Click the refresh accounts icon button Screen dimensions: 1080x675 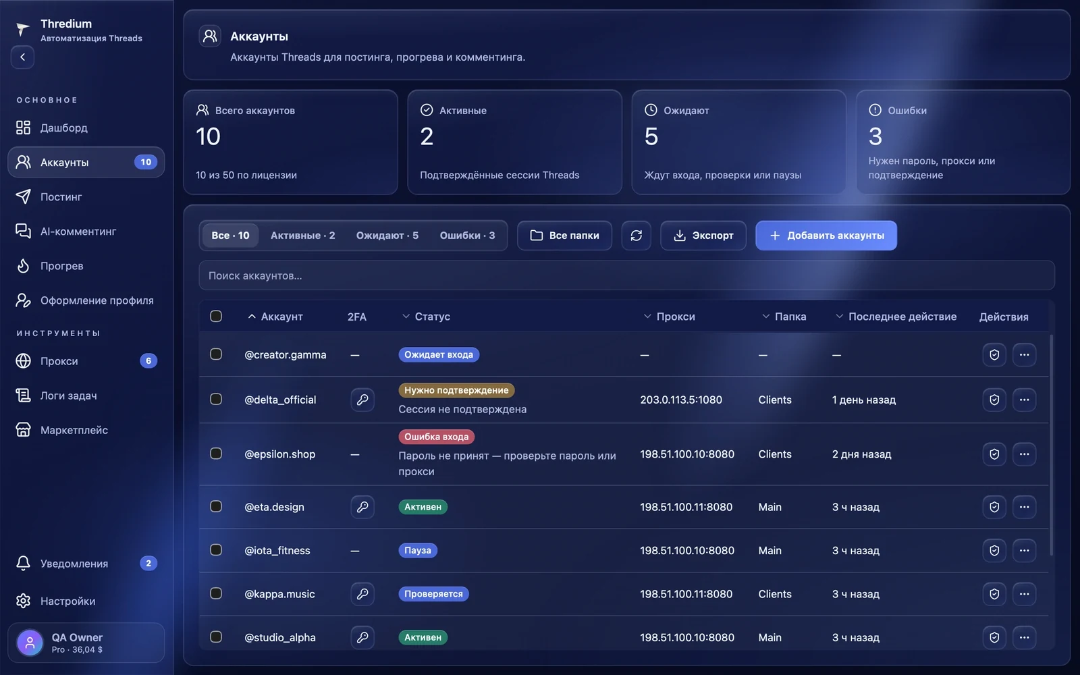(636, 236)
